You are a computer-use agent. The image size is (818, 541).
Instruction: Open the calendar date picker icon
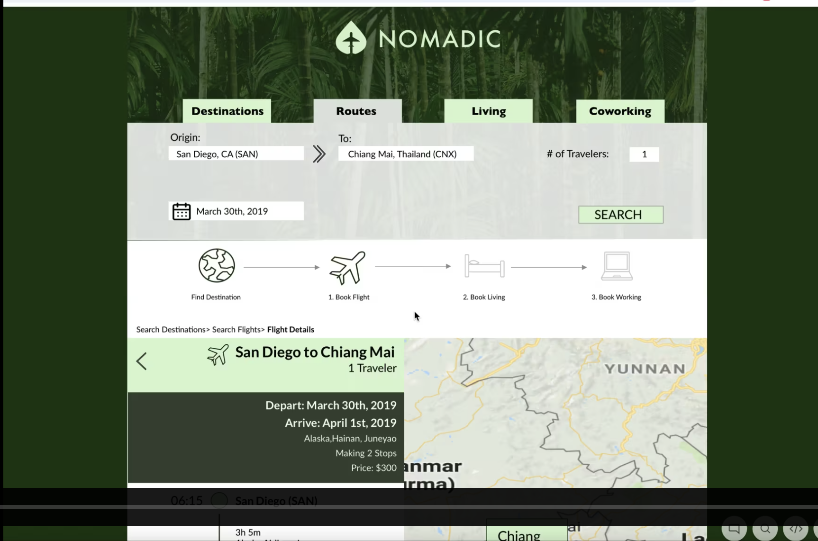(181, 211)
